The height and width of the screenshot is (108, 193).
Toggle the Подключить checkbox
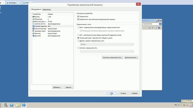pyautogui.click(x=78, y=16)
